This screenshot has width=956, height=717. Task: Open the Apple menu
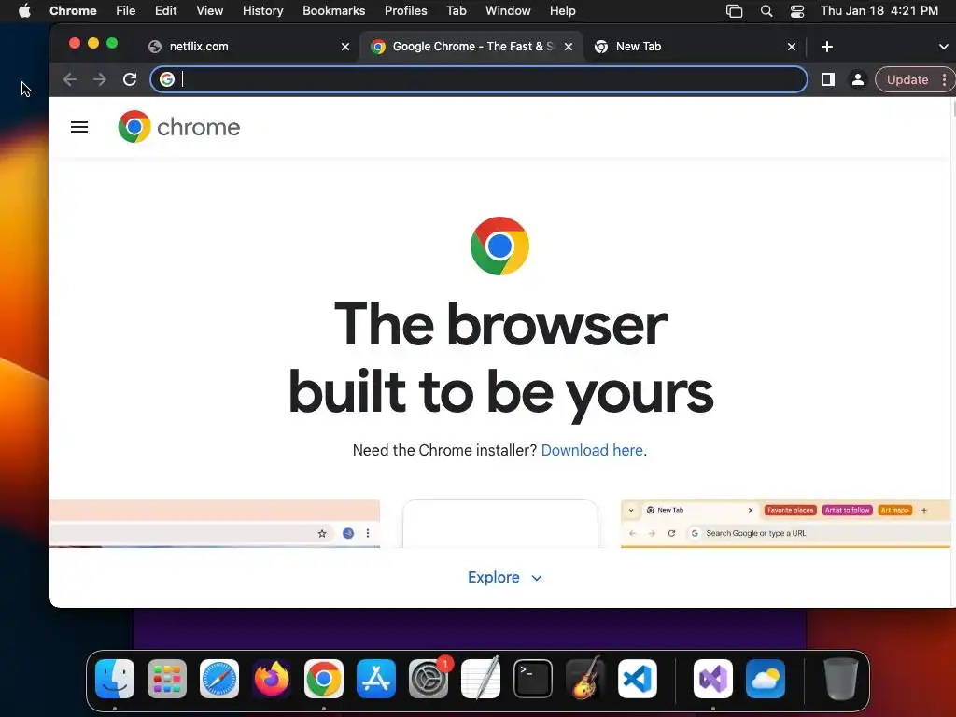[x=24, y=11]
